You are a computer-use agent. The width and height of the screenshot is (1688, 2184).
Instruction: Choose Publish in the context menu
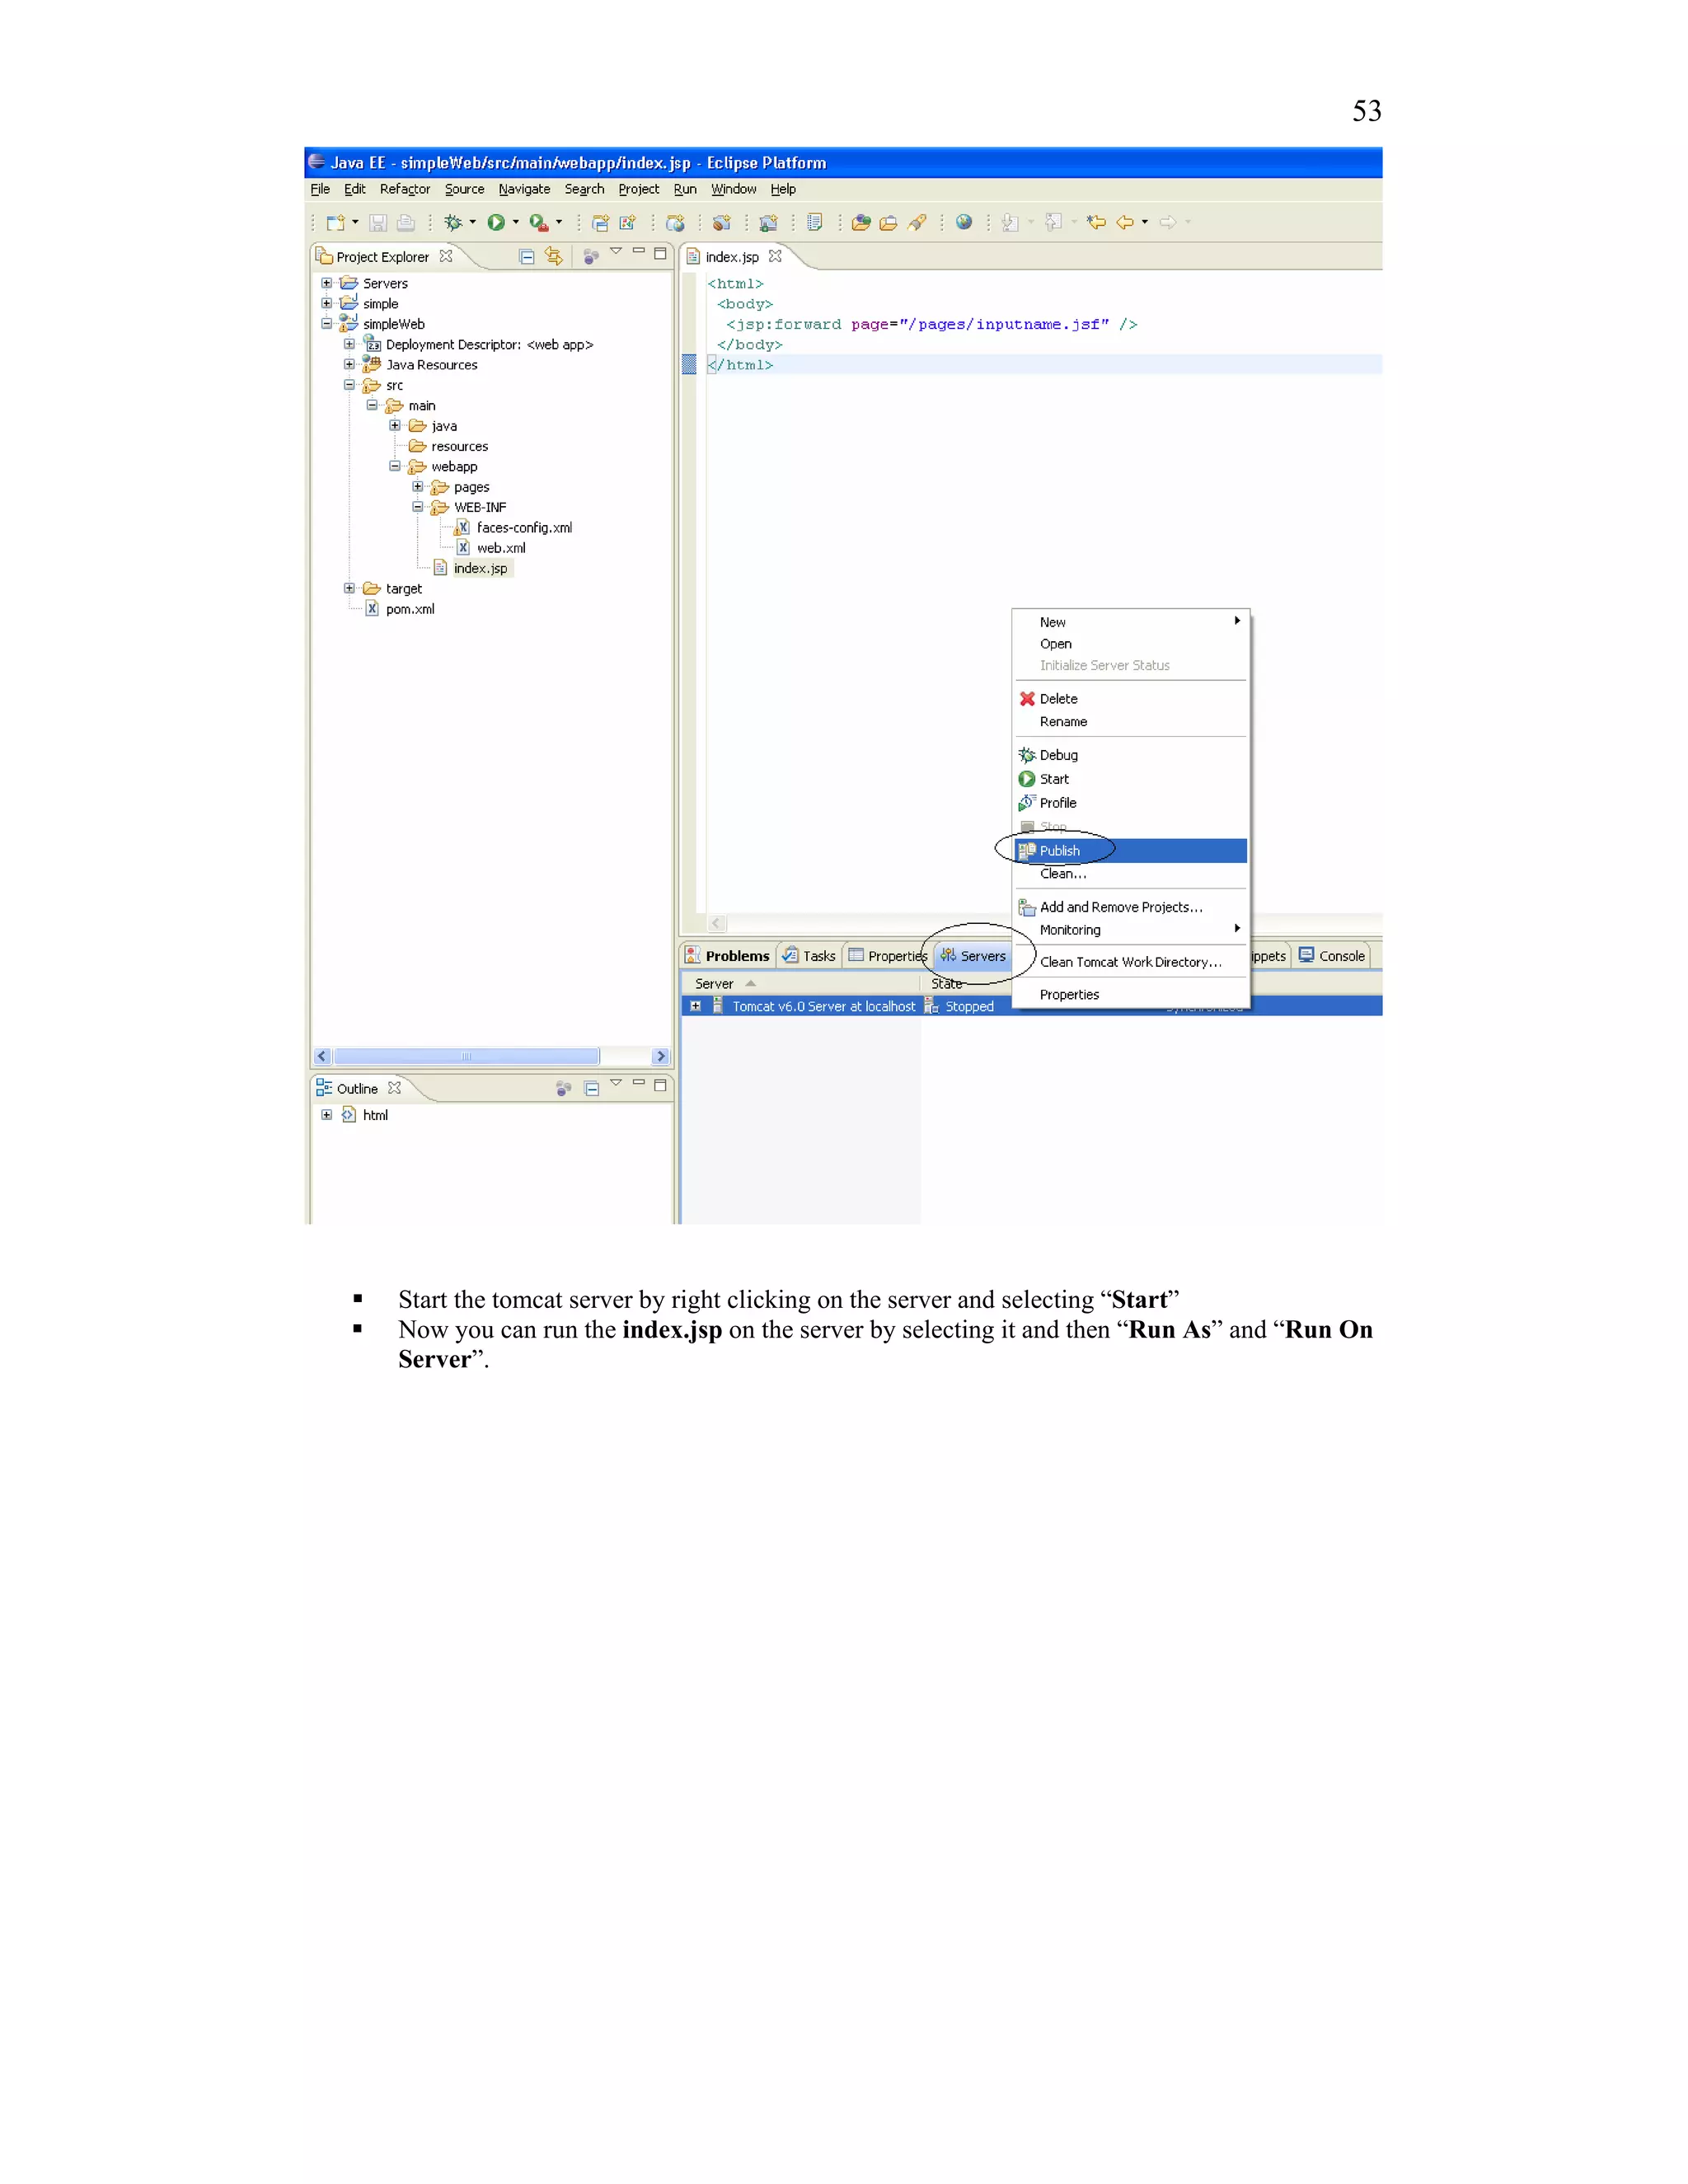point(1131,850)
